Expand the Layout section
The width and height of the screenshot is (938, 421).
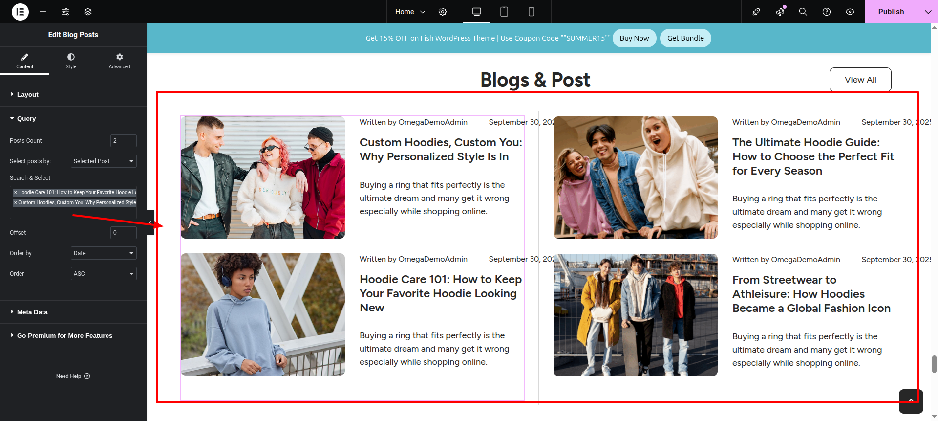coord(28,95)
